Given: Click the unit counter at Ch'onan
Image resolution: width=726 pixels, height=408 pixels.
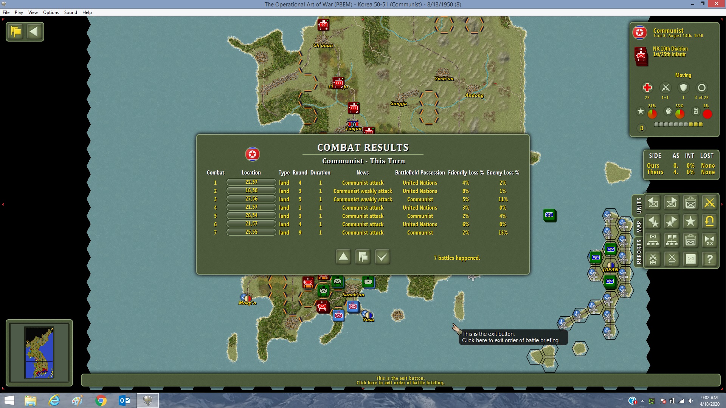Looking at the screenshot, I should [x=323, y=25].
